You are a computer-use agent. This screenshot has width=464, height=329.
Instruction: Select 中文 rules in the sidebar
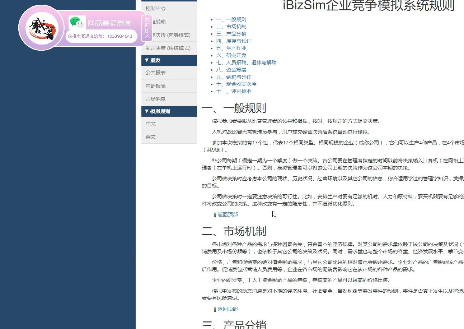pyautogui.click(x=169, y=124)
